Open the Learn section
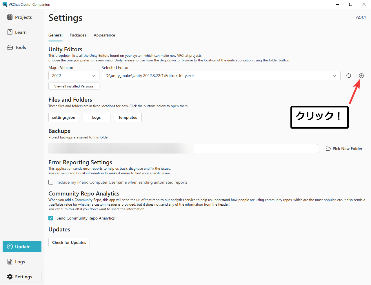Image resolution: width=371 pixels, height=285 pixels. (x=22, y=32)
